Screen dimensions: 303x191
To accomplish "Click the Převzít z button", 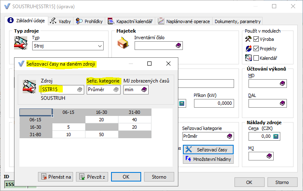I will click(92, 177).
